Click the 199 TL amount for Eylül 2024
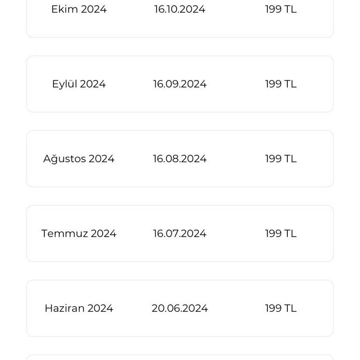Screen dimensions: 360x360 pyautogui.click(x=280, y=84)
